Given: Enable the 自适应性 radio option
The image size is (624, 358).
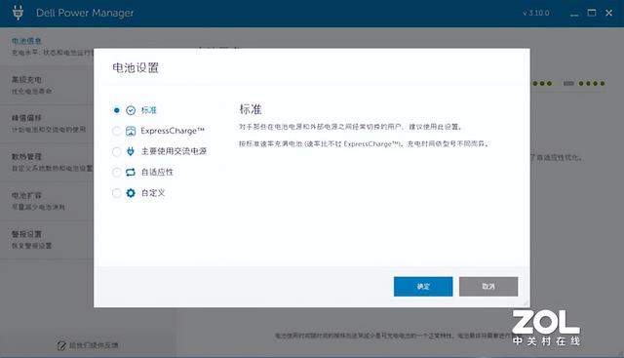Looking at the screenshot, I should 116,173.
